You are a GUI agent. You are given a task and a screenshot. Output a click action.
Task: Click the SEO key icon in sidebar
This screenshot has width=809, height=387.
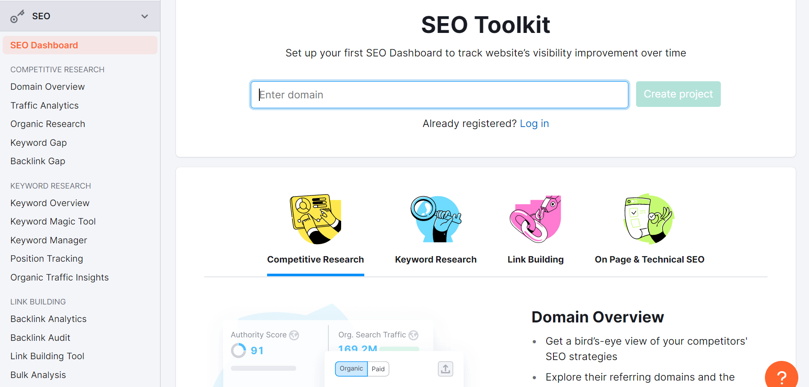pyautogui.click(x=17, y=17)
